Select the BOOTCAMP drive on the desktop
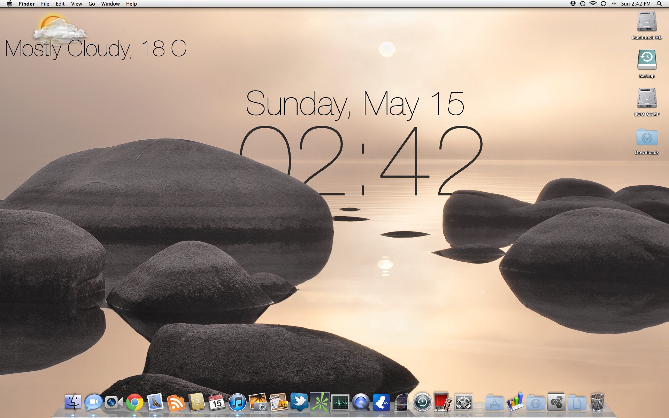Screen dimensions: 669x418 click(x=647, y=99)
